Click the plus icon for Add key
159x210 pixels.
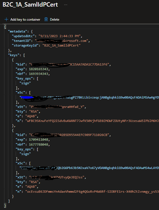[x=6, y=20]
